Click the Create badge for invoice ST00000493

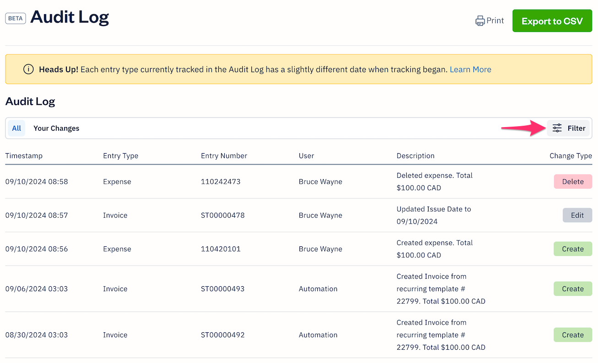572,289
